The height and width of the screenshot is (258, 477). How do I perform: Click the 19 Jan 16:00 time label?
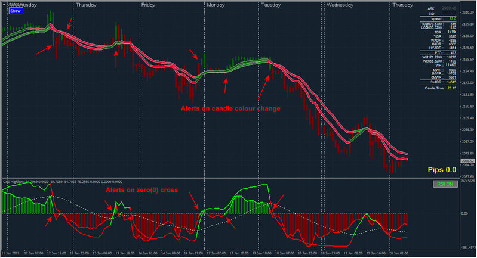point(376,253)
